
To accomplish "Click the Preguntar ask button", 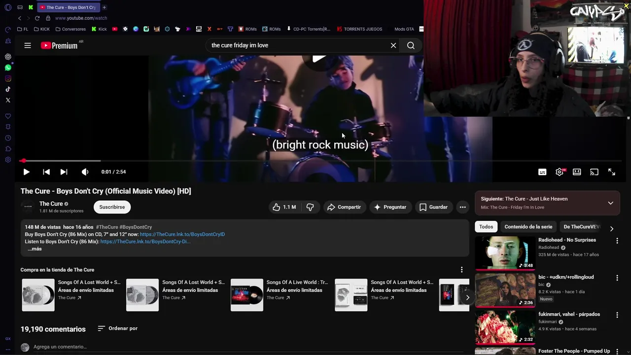I will tap(390, 207).
